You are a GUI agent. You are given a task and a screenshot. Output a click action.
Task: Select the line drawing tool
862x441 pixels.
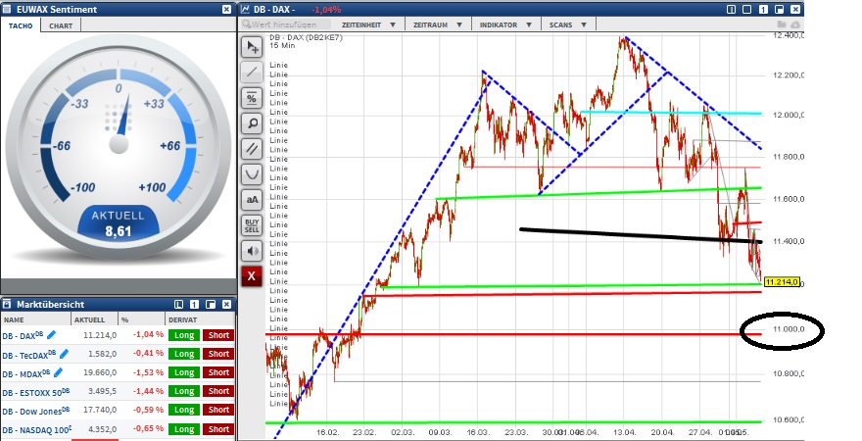252,73
